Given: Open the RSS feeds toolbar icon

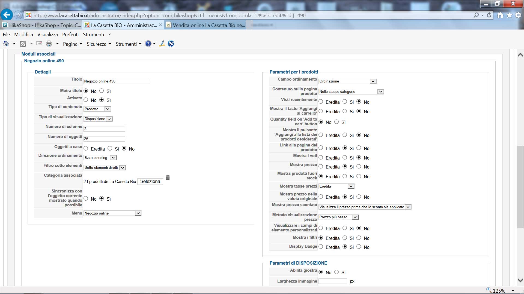Looking at the screenshot, I should (x=23, y=44).
